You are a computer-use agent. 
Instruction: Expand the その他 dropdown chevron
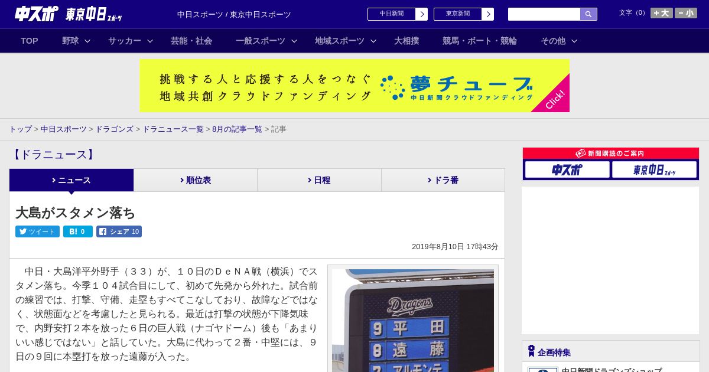coord(574,41)
